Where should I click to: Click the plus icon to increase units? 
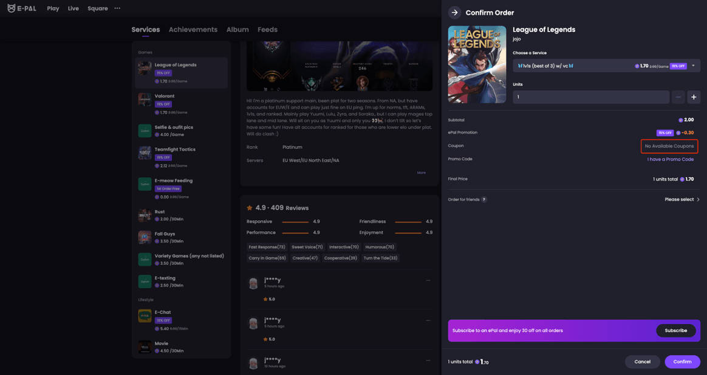693,97
